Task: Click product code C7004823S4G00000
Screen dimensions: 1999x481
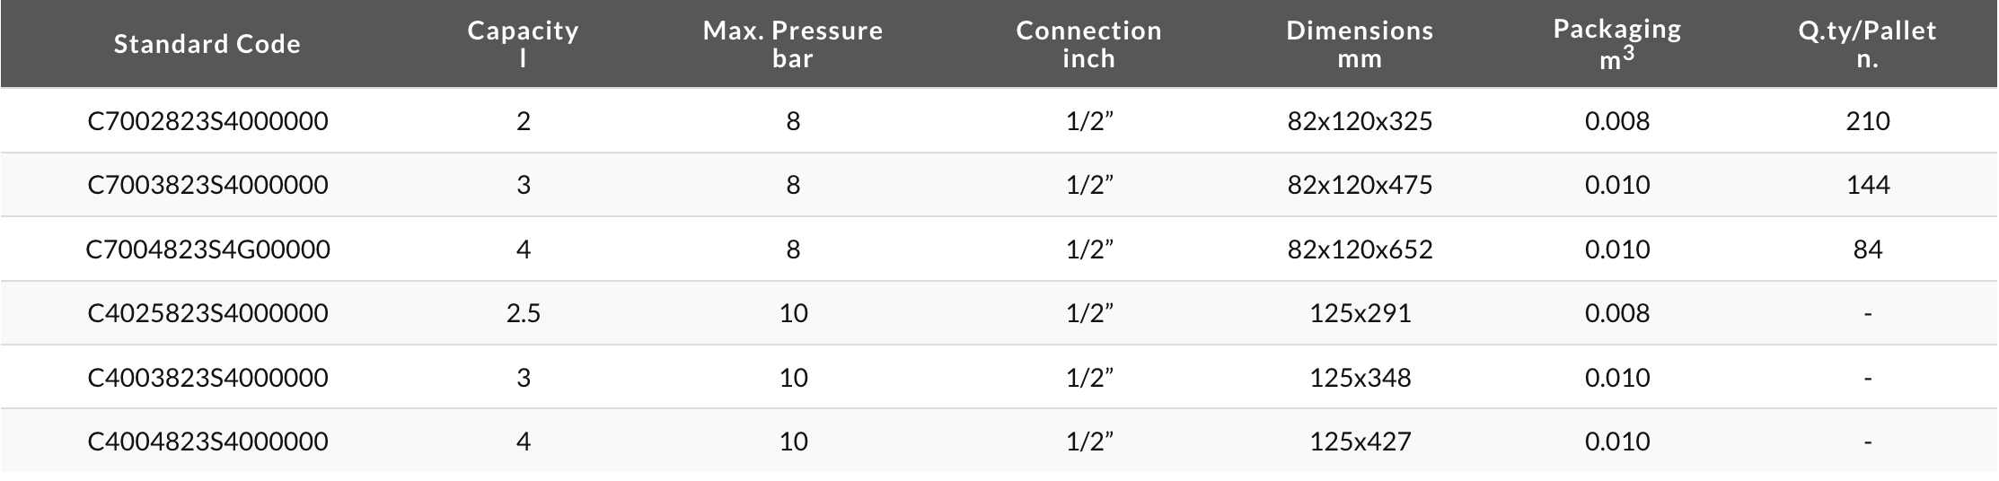Action: tap(207, 249)
